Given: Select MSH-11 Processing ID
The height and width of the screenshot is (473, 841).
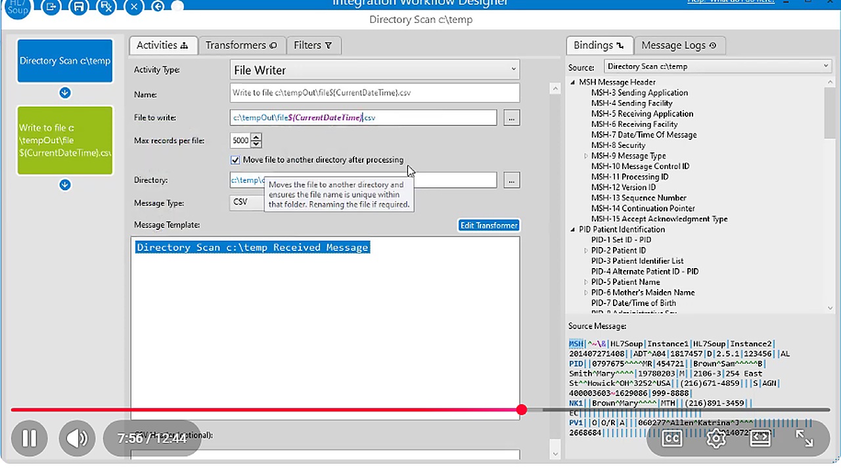Looking at the screenshot, I should pyautogui.click(x=629, y=177).
